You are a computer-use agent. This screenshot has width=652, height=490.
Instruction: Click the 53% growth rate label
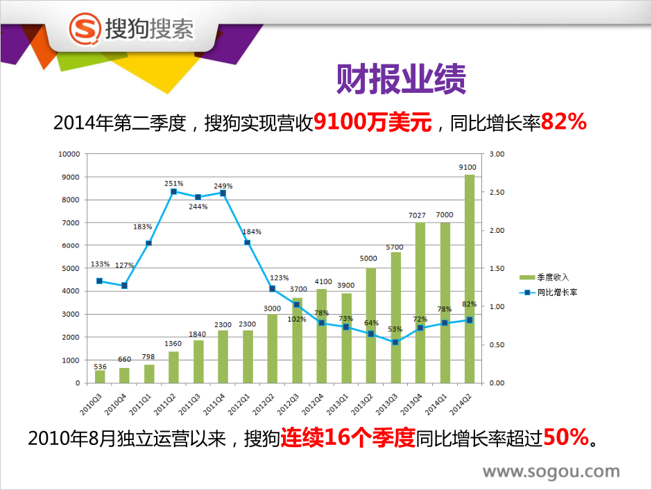(395, 329)
